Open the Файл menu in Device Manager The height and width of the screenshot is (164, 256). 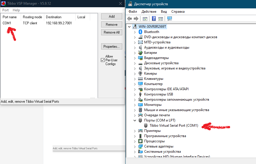[x=133, y=12]
